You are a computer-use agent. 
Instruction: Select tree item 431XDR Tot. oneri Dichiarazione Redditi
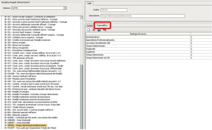[x=35, y=74]
